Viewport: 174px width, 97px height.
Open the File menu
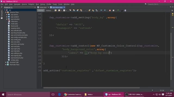[2, 4]
